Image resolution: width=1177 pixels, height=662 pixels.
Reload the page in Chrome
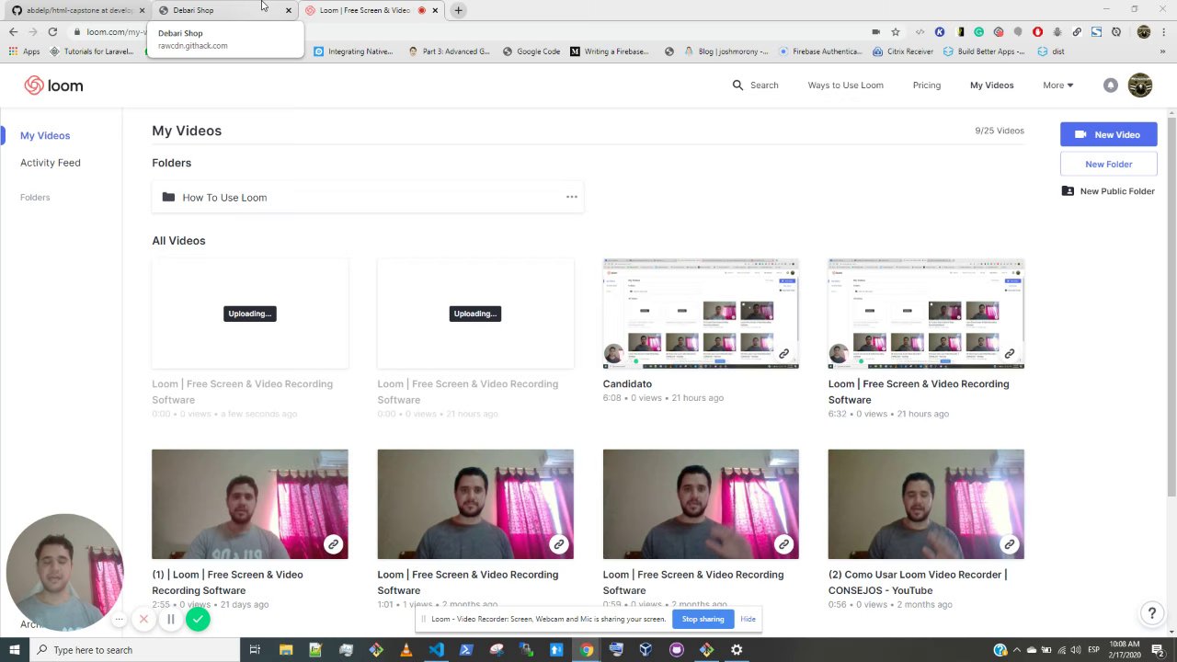pyautogui.click(x=52, y=32)
